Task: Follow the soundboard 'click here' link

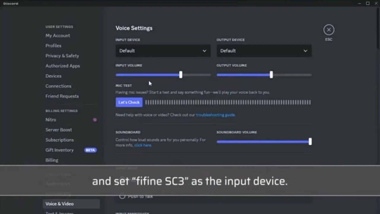Action: 143,145
